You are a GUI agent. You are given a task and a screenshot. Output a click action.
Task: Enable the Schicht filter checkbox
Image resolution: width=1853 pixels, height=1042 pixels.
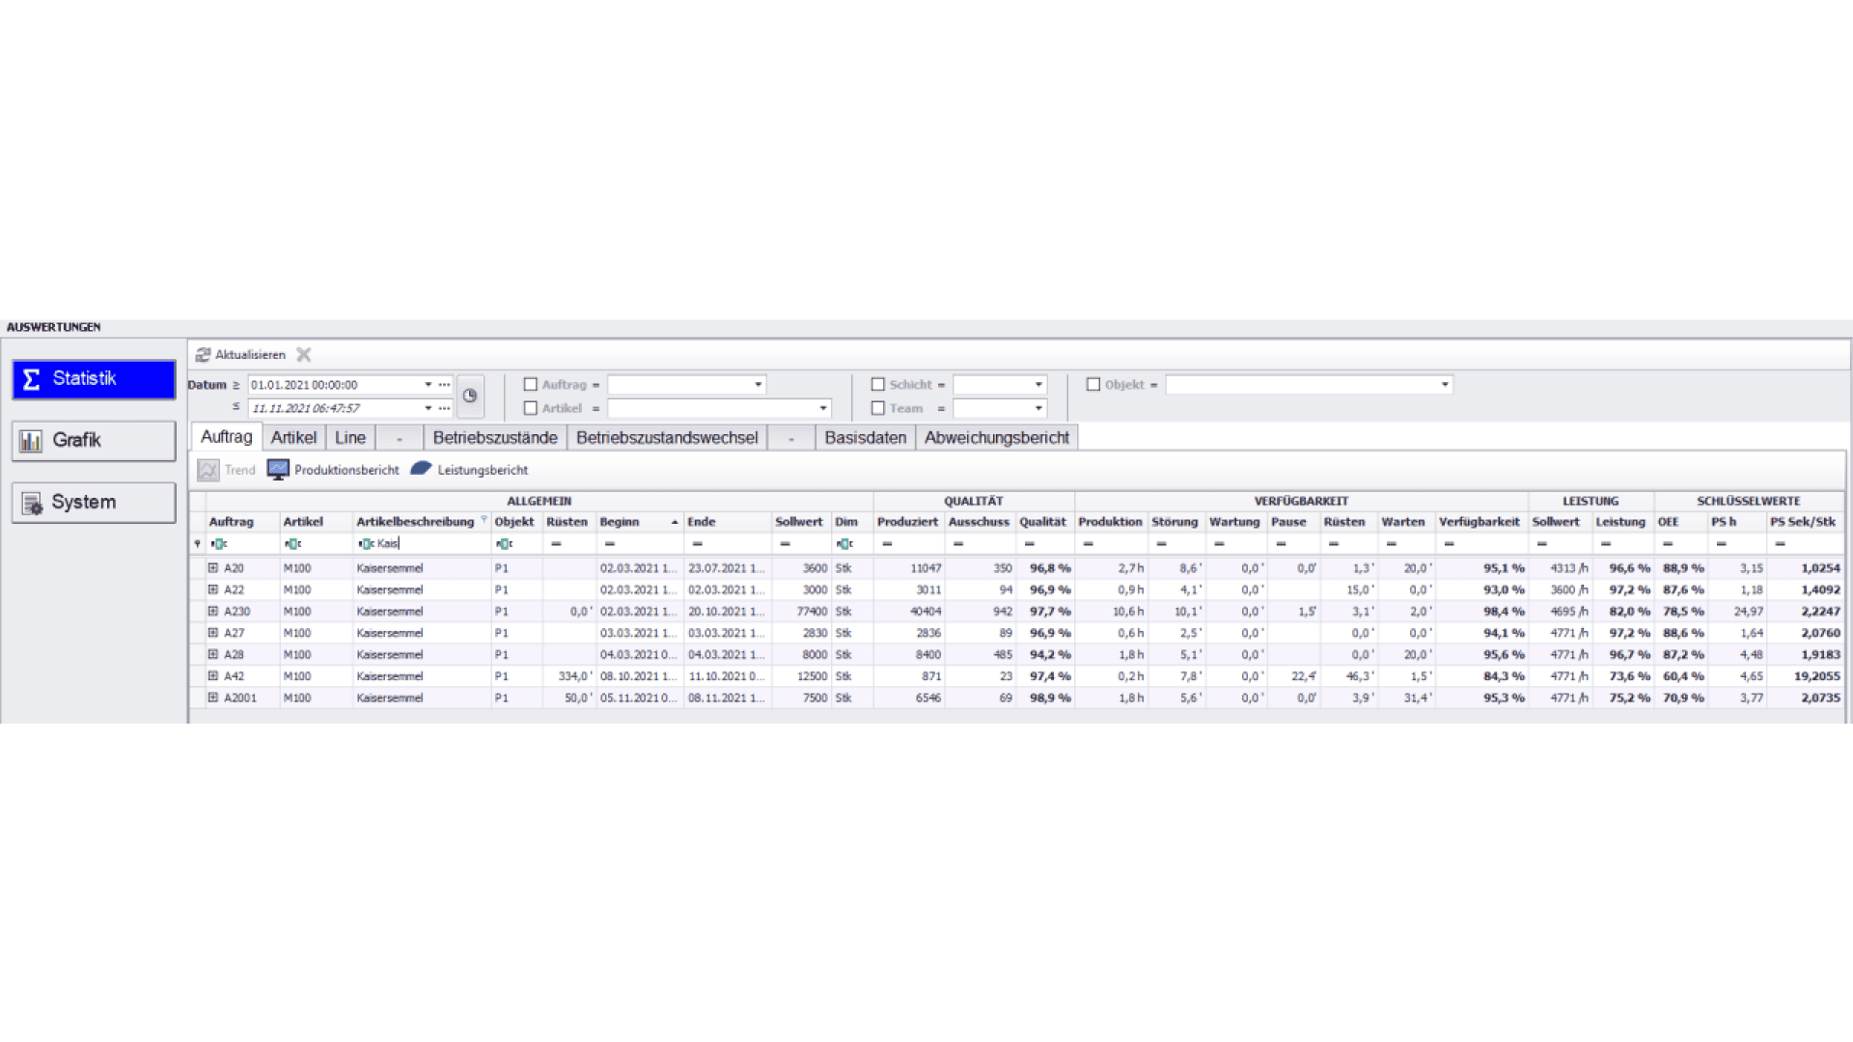pos(878,384)
